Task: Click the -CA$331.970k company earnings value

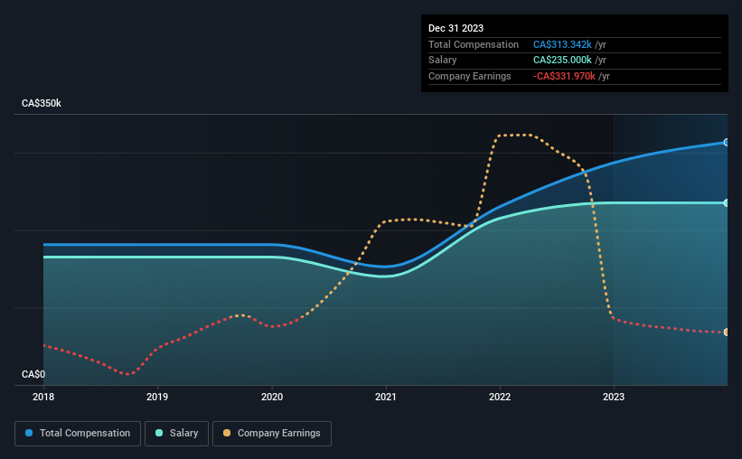Action: tap(564, 76)
